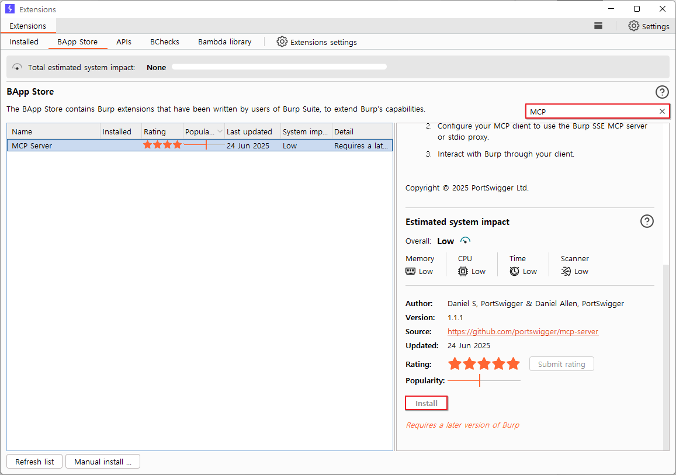Click the Overall Low gauge icon
This screenshot has height=475, width=676.
(465, 241)
